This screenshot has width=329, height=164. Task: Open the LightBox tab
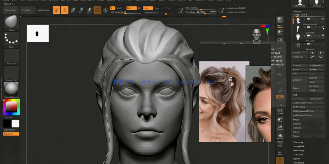28,11
